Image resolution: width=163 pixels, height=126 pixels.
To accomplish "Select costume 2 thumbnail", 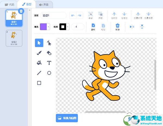I will tap(14, 38).
